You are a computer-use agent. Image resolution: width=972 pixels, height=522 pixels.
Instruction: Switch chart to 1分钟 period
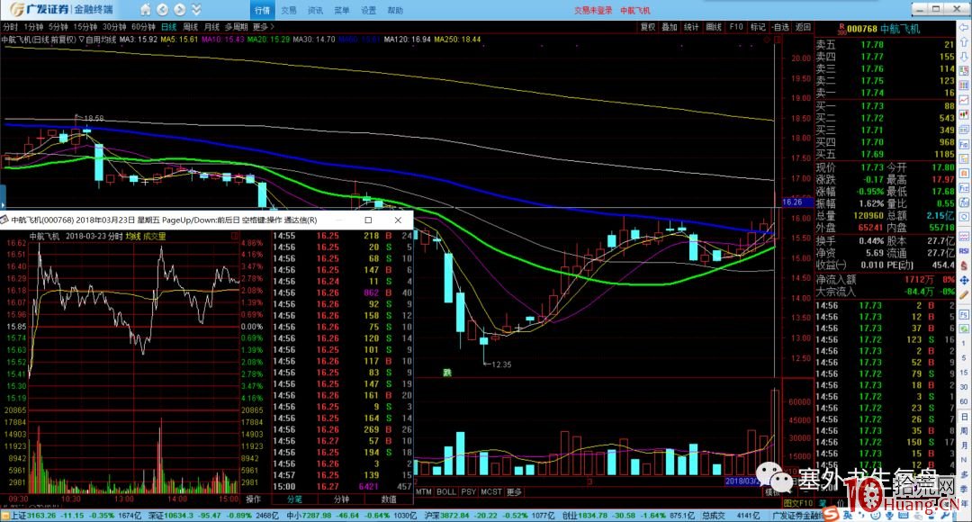(x=33, y=27)
